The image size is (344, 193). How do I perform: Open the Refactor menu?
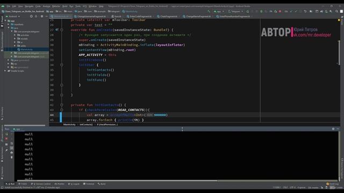point(56,6)
